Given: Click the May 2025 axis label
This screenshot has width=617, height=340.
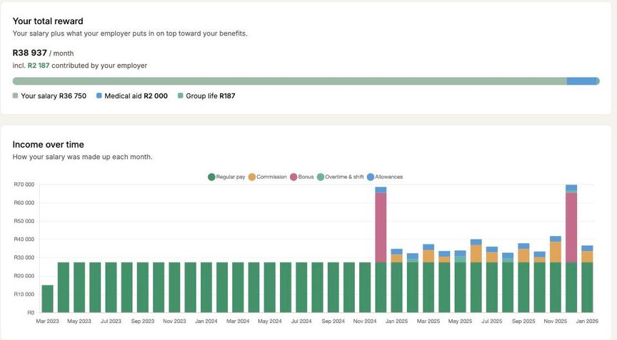Looking at the screenshot, I should click(x=460, y=321).
